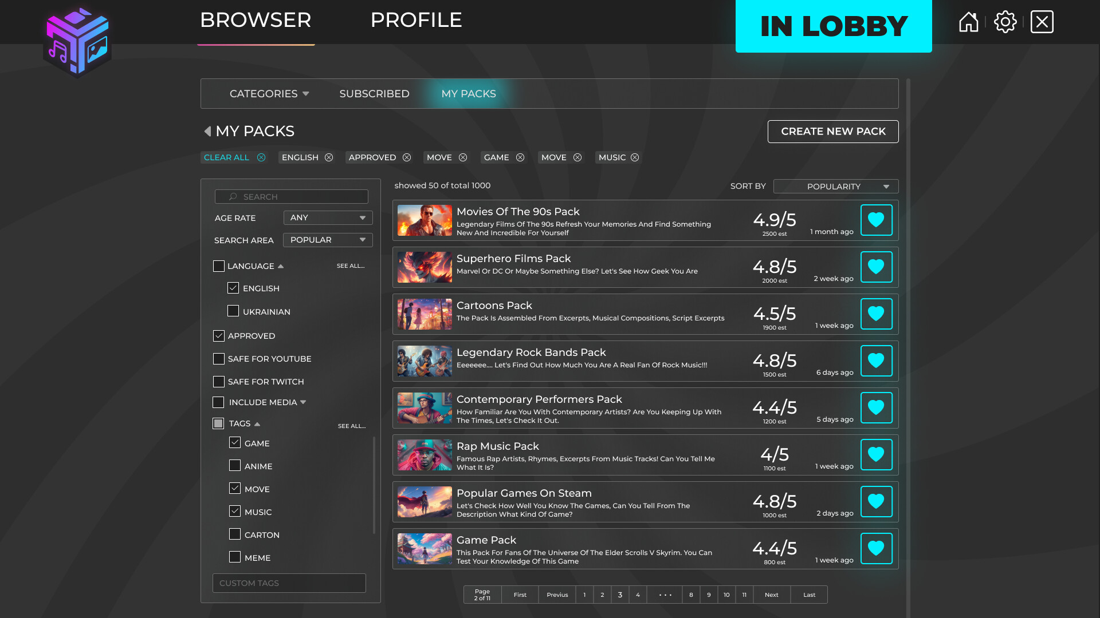Open settings with the gear icon

[1005, 22]
